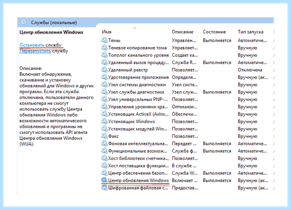Select Установщик модулей Win... service
291x210 pixels.
[138, 129]
